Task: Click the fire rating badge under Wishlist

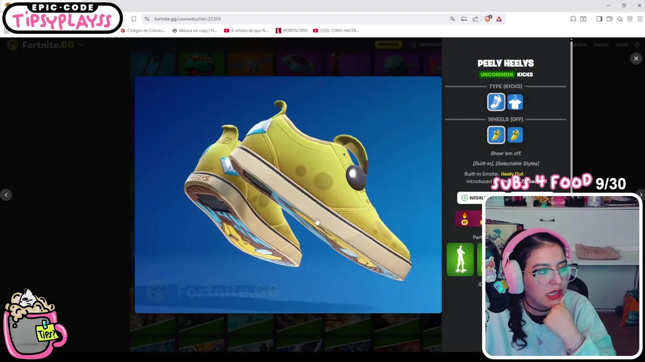Action: [464, 218]
